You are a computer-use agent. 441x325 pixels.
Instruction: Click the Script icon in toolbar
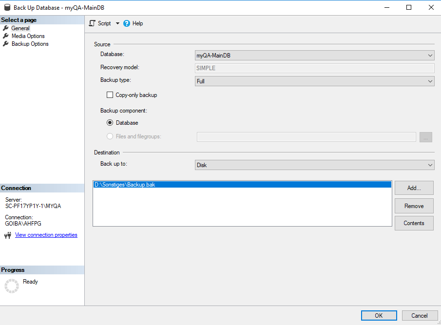click(93, 23)
